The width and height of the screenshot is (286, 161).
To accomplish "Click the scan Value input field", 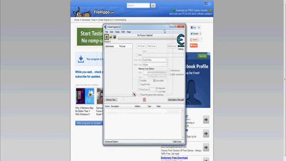I will pyautogui.click(x=163, y=55).
